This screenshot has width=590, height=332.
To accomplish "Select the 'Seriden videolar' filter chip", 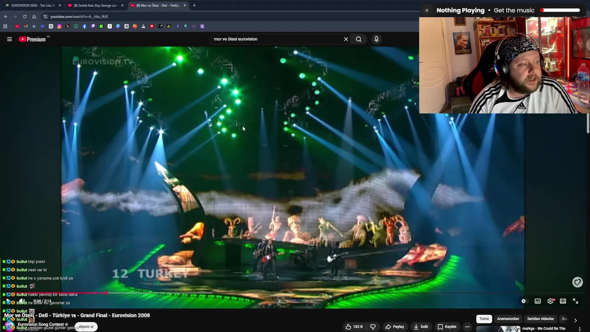I will pyautogui.click(x=541, y=319).
